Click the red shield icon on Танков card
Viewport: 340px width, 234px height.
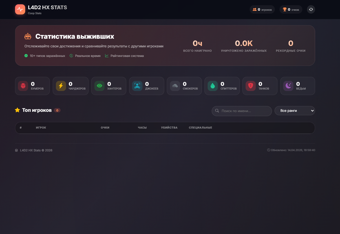point(251,86)
